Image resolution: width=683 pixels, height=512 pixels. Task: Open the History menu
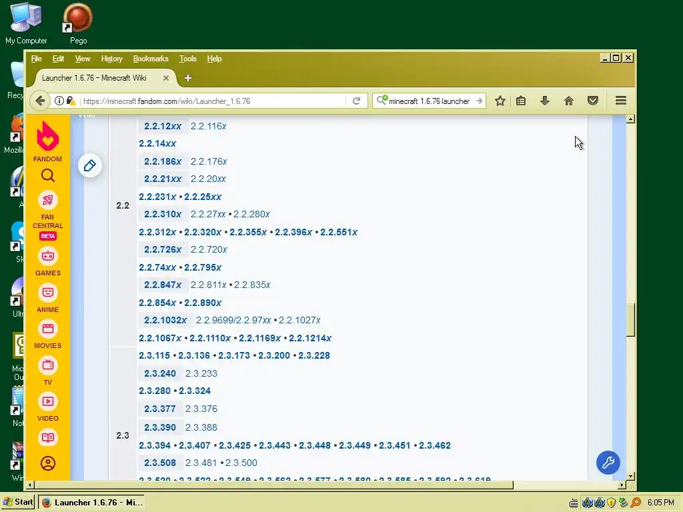pos(111,59)
